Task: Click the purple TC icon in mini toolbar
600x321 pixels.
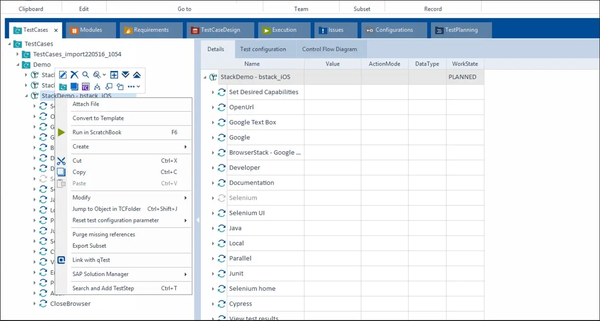Action: click(85, 87)
